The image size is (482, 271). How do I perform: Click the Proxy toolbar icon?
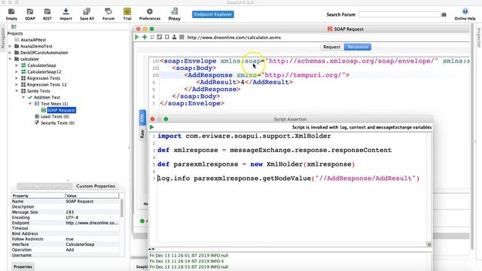174,14
